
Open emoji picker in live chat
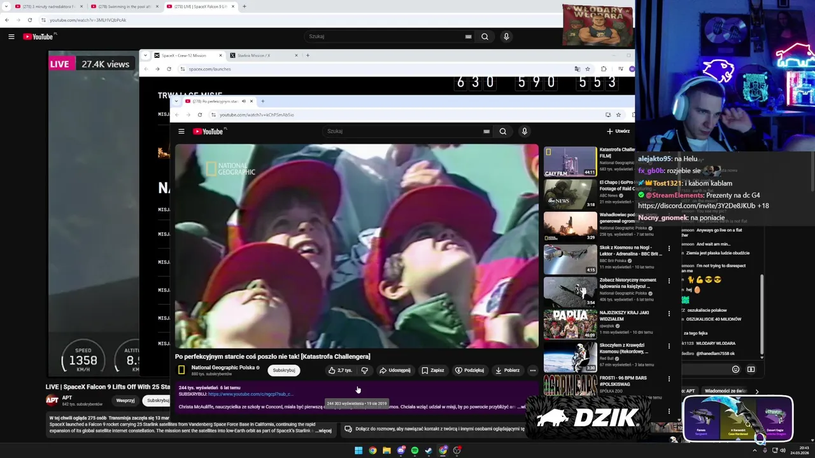pos(735,369)
